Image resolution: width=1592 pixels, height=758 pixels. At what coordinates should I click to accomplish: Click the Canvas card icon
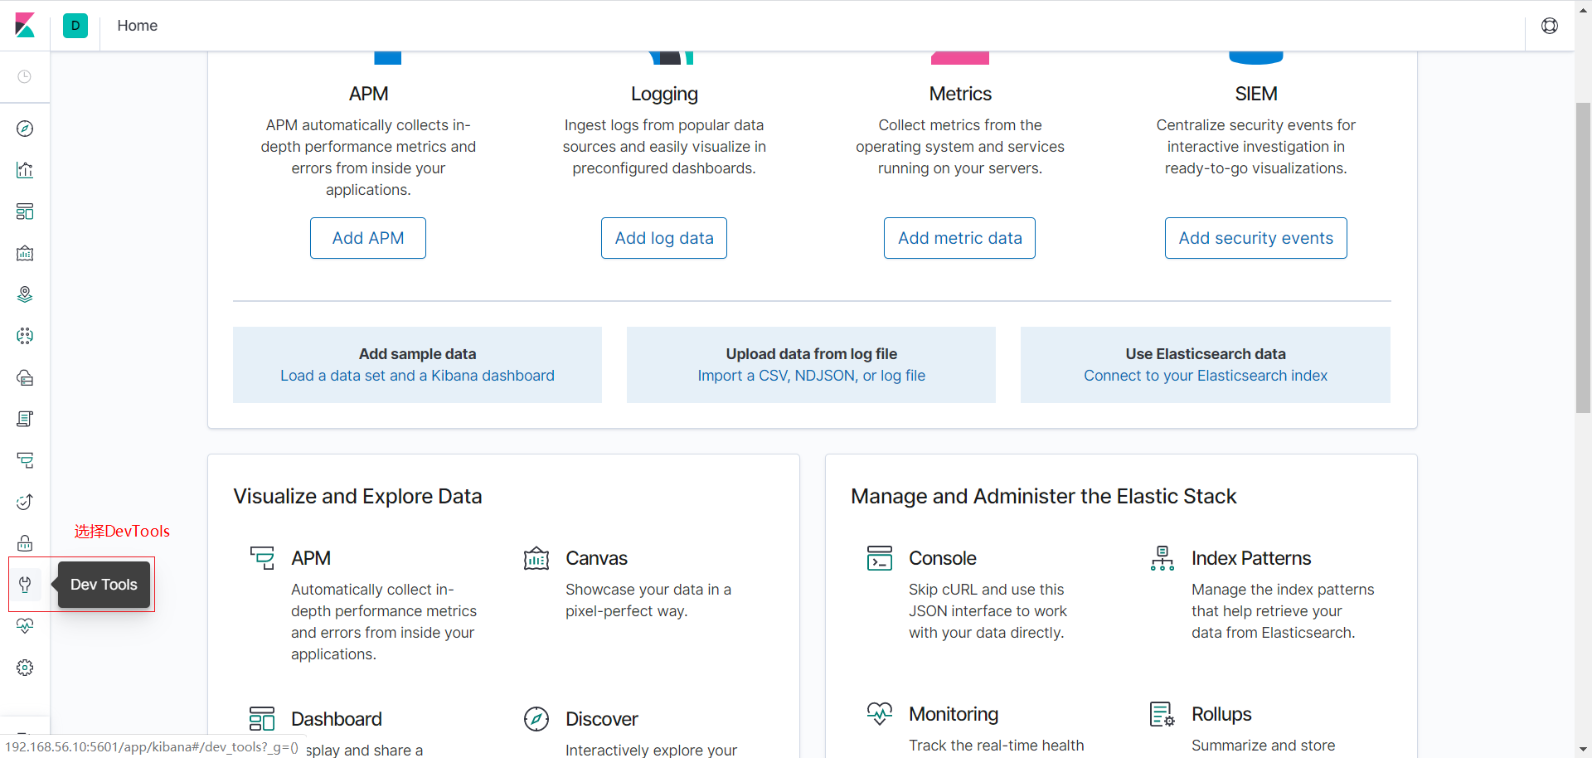(536, 558)
